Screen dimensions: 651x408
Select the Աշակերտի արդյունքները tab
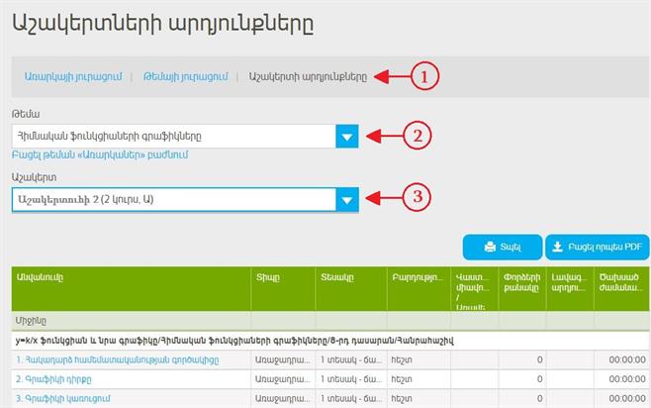coord(308,76)
